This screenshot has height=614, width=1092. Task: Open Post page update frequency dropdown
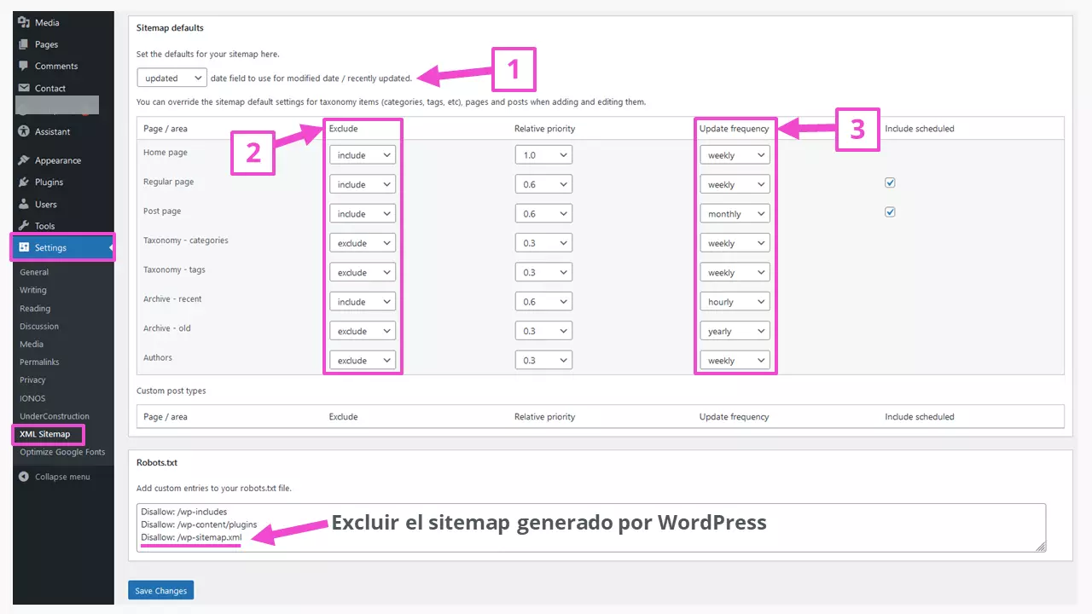click(734, 214)
